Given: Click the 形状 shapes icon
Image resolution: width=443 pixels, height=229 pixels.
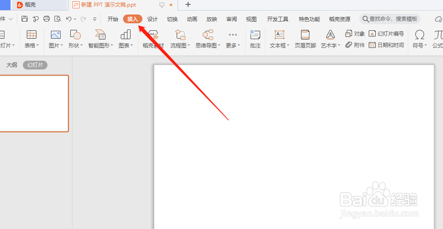Looking at the screenshot, I should pos(76,34).
